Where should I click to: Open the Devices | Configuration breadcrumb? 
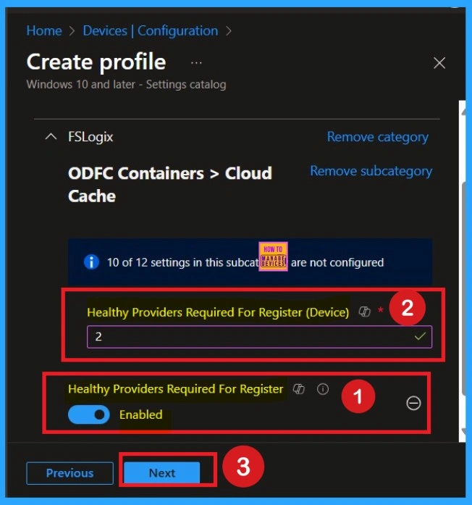[150, 30]
